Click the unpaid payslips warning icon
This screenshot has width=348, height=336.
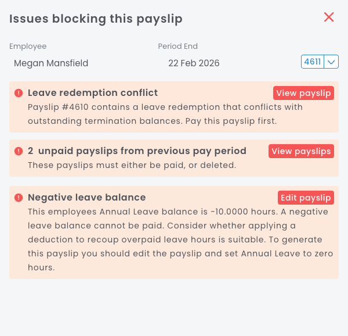19,151
